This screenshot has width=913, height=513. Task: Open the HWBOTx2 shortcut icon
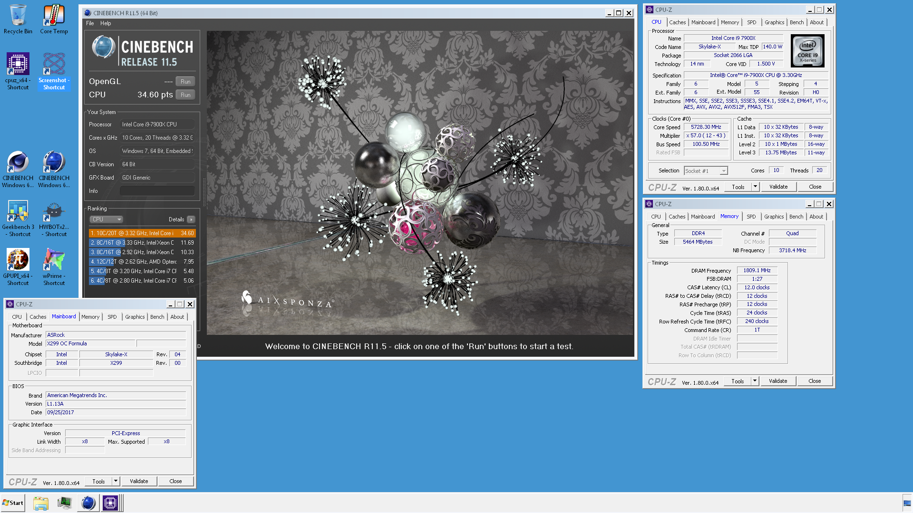[54, 218]
